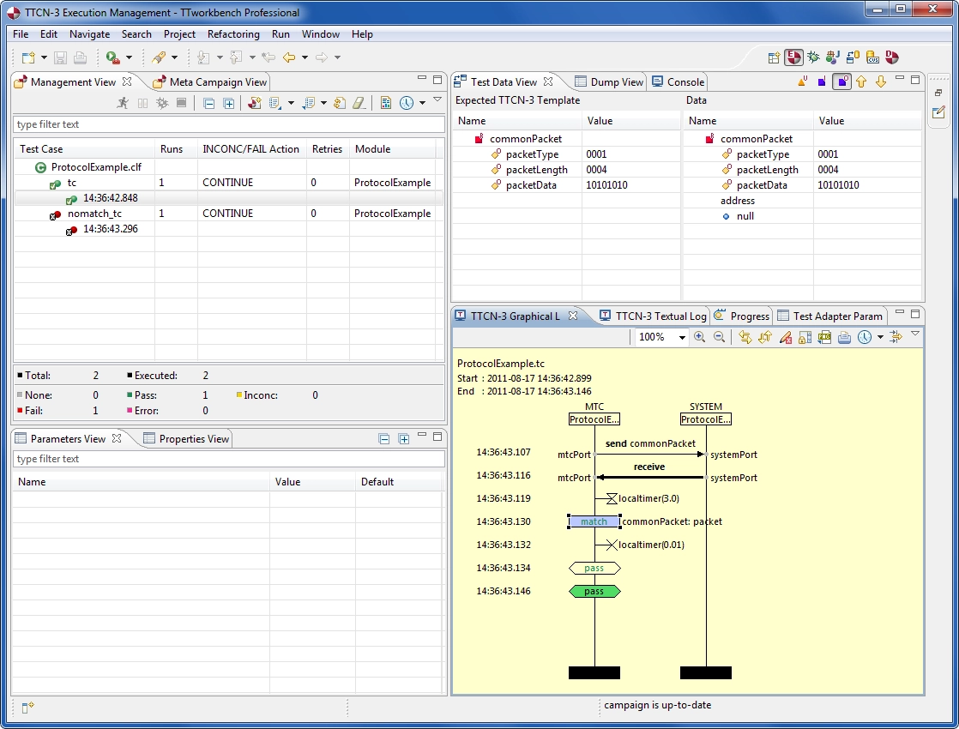Click the eraser icon in Management View toolbar
959x729 pixels.
[359, 103]
